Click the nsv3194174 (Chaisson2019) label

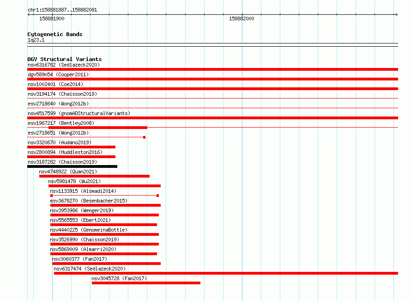click(62, 94)
